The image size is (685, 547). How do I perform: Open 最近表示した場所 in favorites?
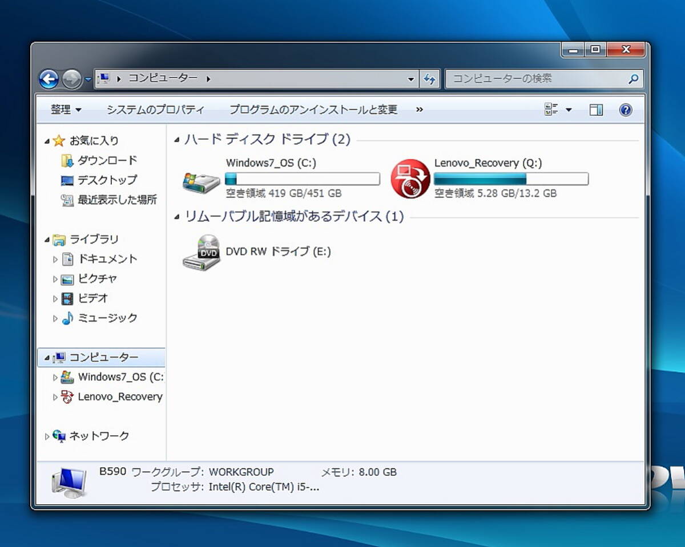[x=117, y=200]
